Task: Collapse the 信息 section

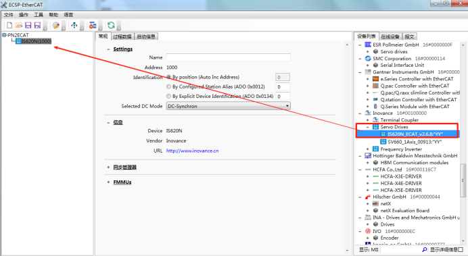Action: pyautogui.click(x=108, y=122)
